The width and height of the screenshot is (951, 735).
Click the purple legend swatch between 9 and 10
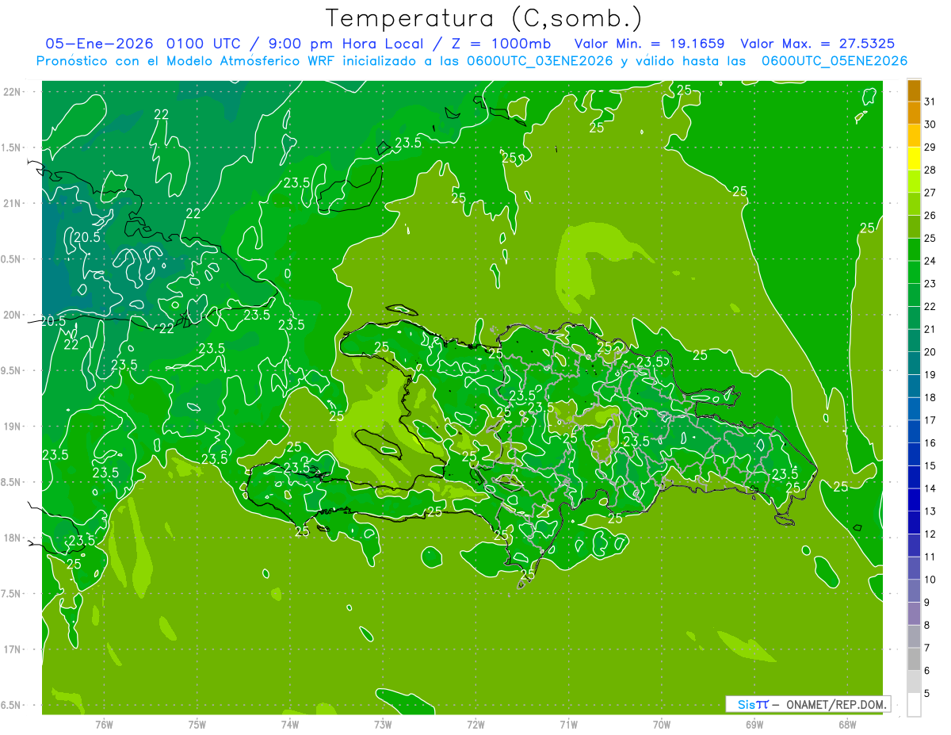[x=914, y=591]
